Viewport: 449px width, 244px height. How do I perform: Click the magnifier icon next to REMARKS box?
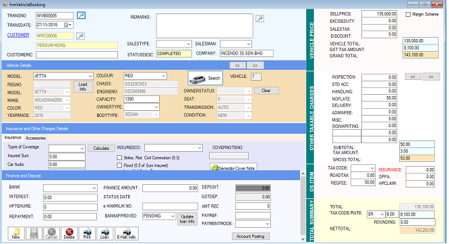click(x=260, y=19)
